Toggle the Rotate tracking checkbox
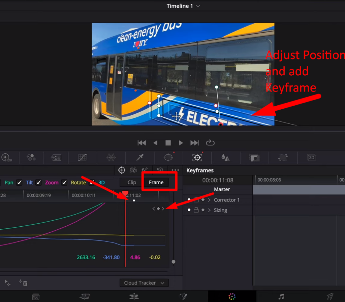 pos(92,182)
